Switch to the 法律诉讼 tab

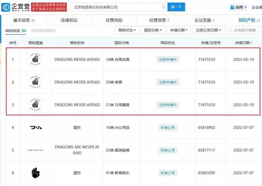(69, 20)
